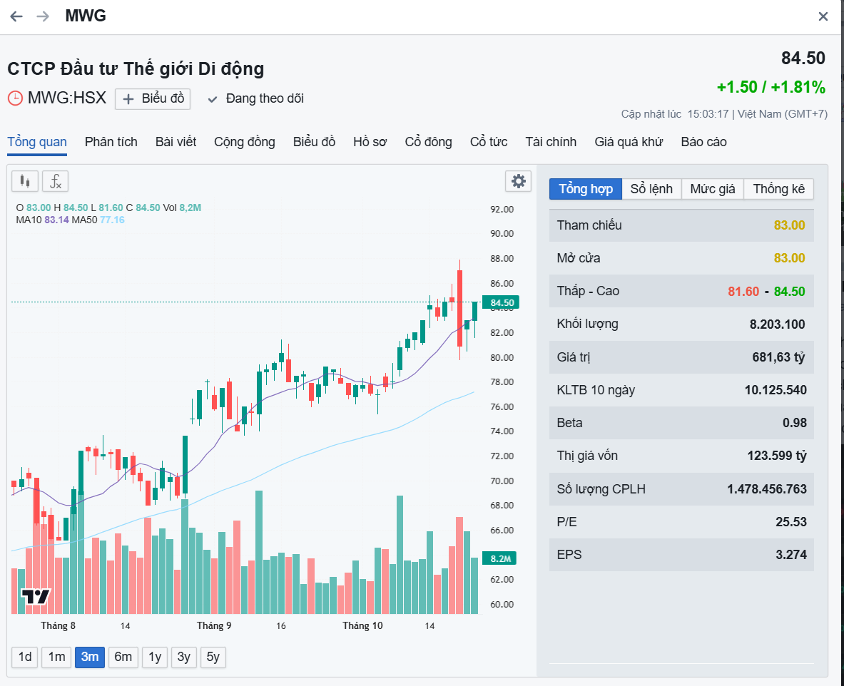Select the 1d time range
This screenshot has height=686, width=844.
tap(25, 657)
